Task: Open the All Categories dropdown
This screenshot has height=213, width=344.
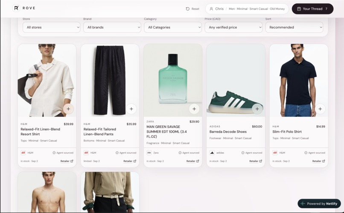Action: coord(173,27)
